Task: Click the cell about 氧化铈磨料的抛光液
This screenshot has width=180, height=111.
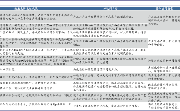Action: 36,42
